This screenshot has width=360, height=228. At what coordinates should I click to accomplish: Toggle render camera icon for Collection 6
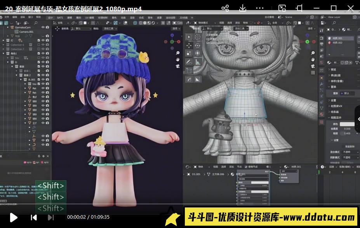click(x=47, y=45)
